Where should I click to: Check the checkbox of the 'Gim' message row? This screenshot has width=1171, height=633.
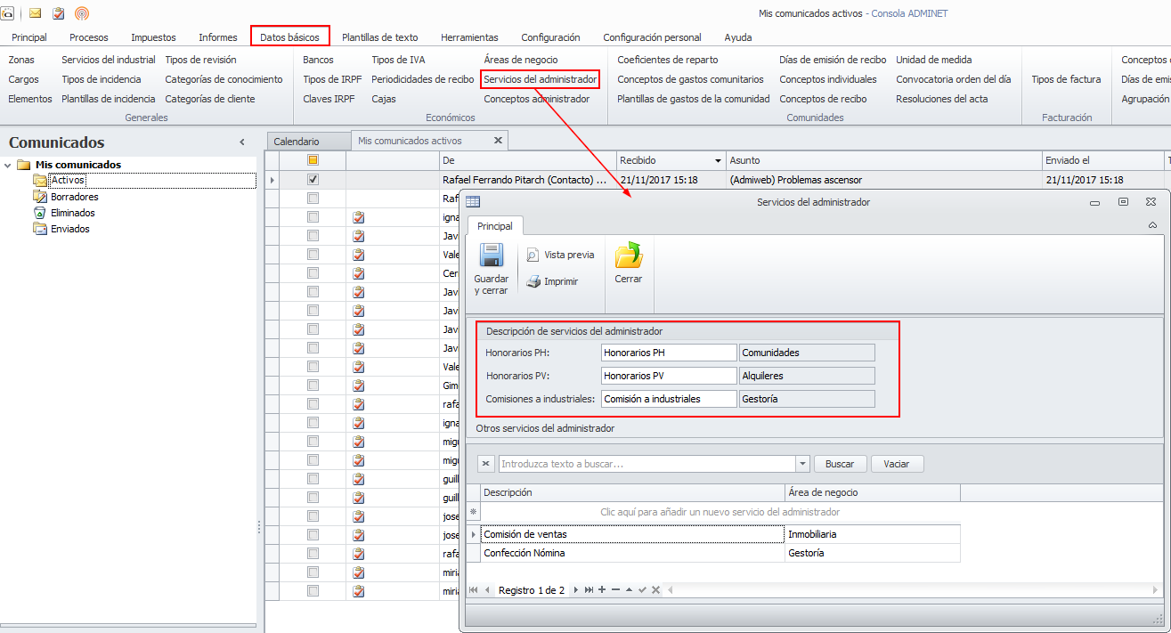click(313, 385)
